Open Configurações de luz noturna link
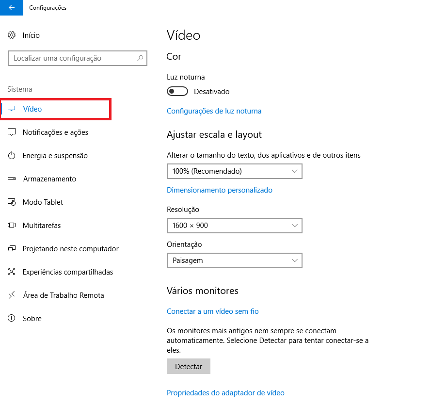This screenshot has height=406, width=431. 214,111
